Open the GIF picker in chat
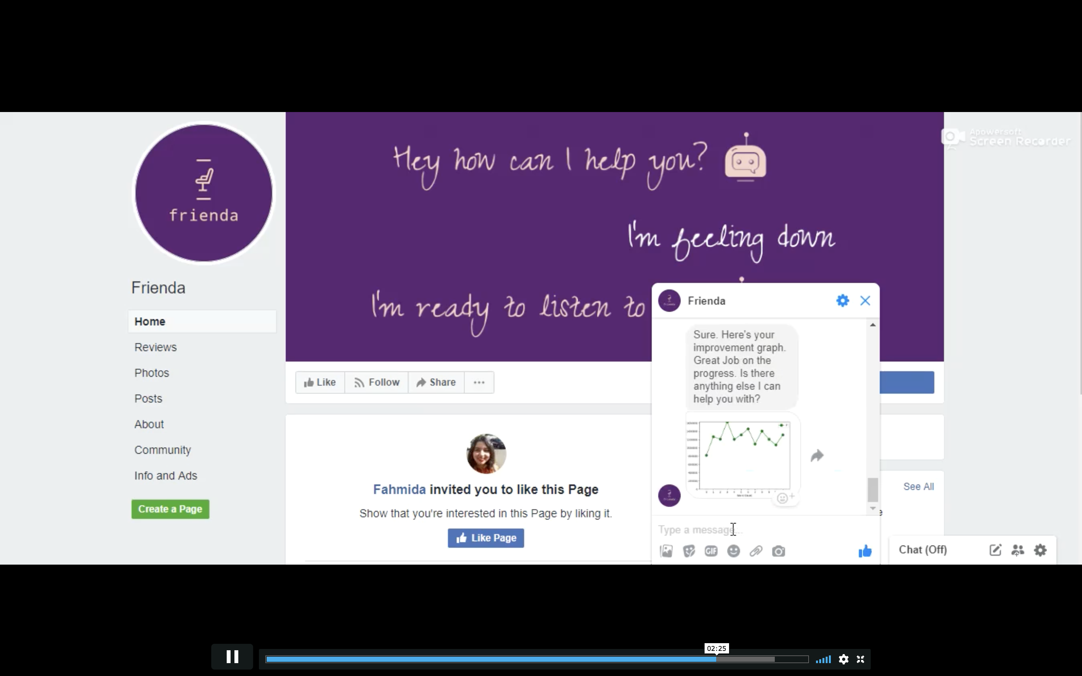Image resolution: width=1082 pixels, height=676 pixels. (711, 551)
